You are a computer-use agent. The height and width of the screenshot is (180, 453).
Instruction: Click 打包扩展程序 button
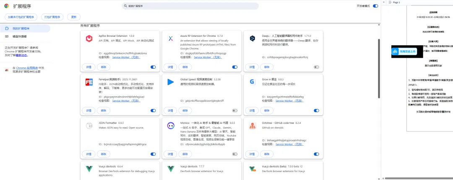pyautogui.click(x=52, y=17)
